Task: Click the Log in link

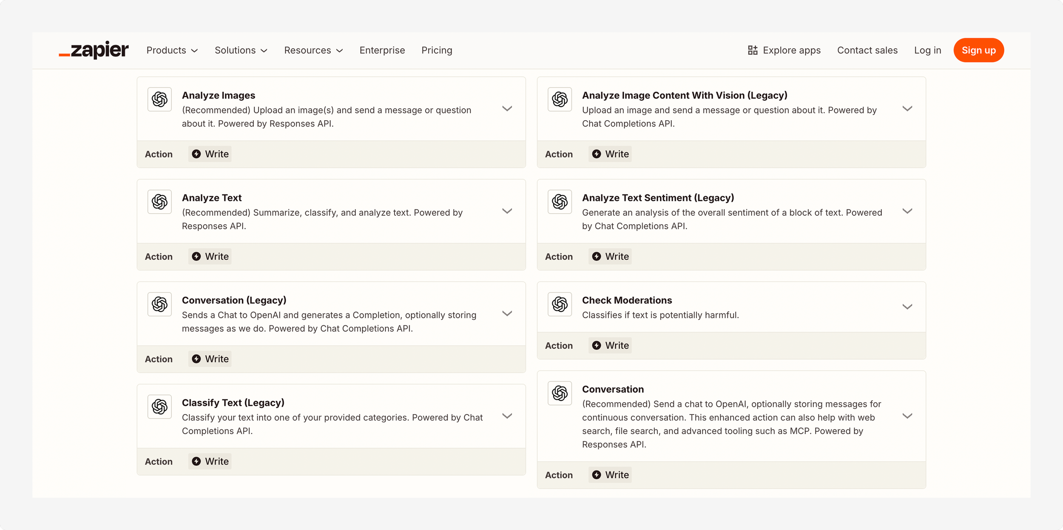Action: click(x=927, y=50)
